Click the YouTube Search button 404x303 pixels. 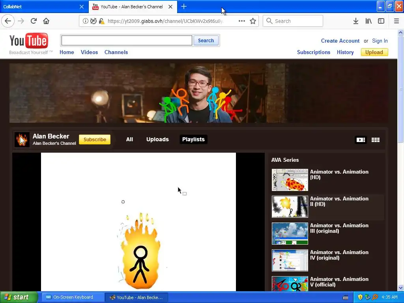point(206,41)
